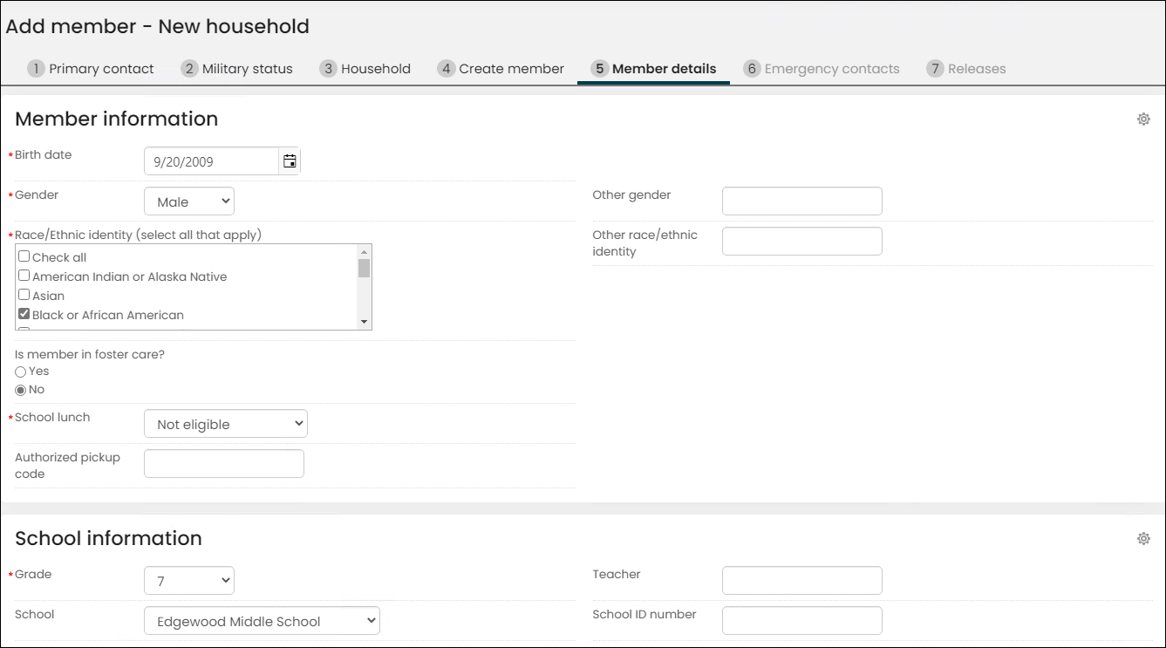Image resolution: width=1166 pixels, height=648 pixels.
Task: Open School information settings gear
Action: pyautogui.click(x=1143, y=539)
